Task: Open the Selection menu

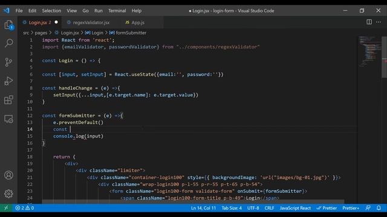Action: [x=51, y=11]
